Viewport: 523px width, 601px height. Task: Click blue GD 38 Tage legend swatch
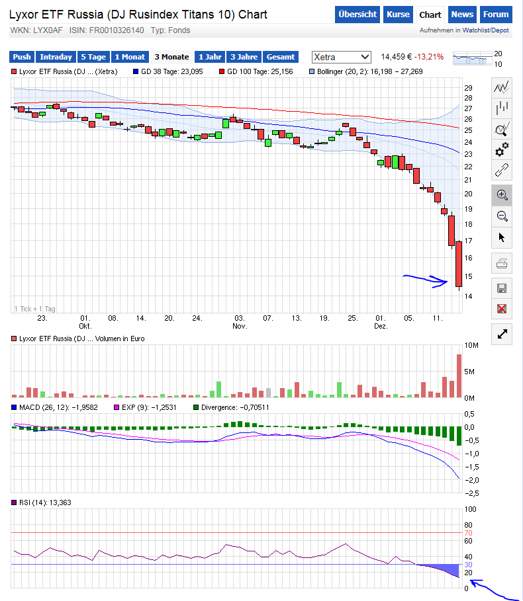[136, 71]
